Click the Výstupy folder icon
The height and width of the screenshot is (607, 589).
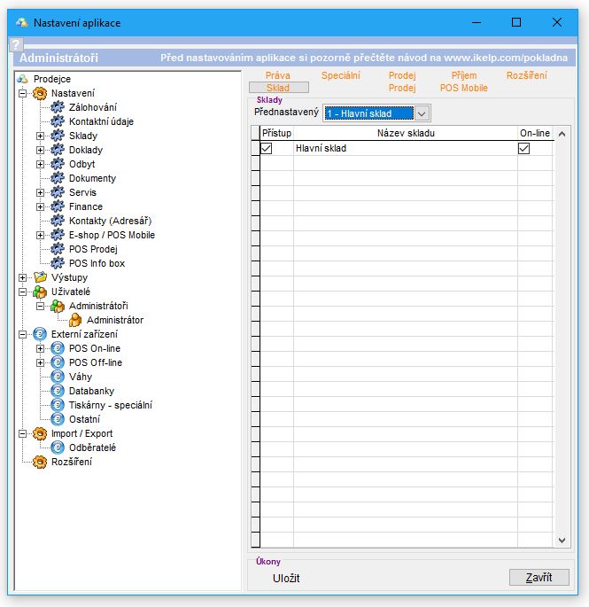(x=40, y=277)
